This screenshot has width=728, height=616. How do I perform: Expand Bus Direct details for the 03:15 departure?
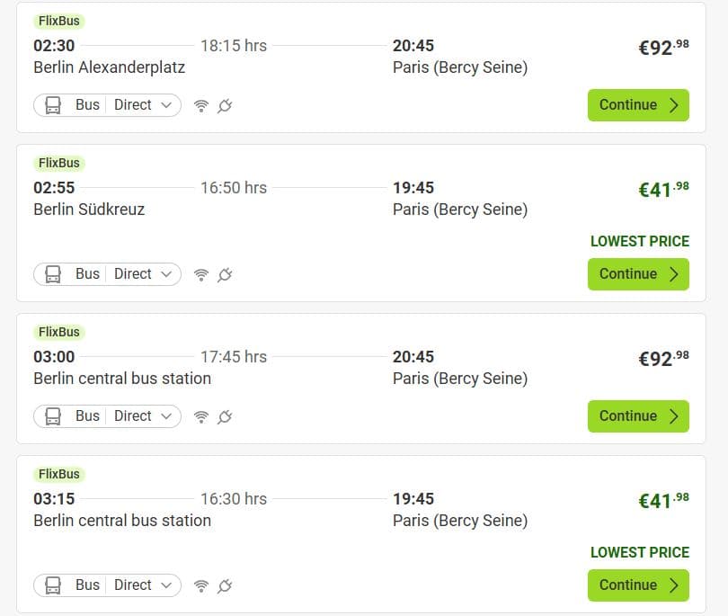click(107, 585)
